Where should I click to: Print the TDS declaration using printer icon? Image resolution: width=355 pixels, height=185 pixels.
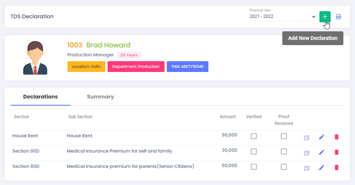pos(338,17)
